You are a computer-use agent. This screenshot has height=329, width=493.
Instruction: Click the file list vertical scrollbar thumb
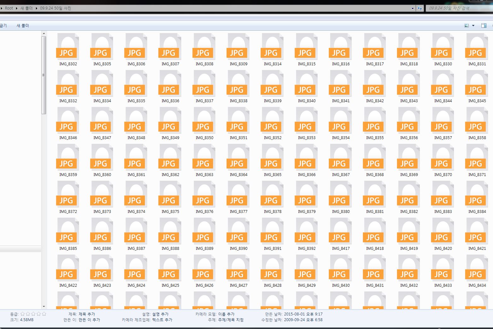point(44,75)
